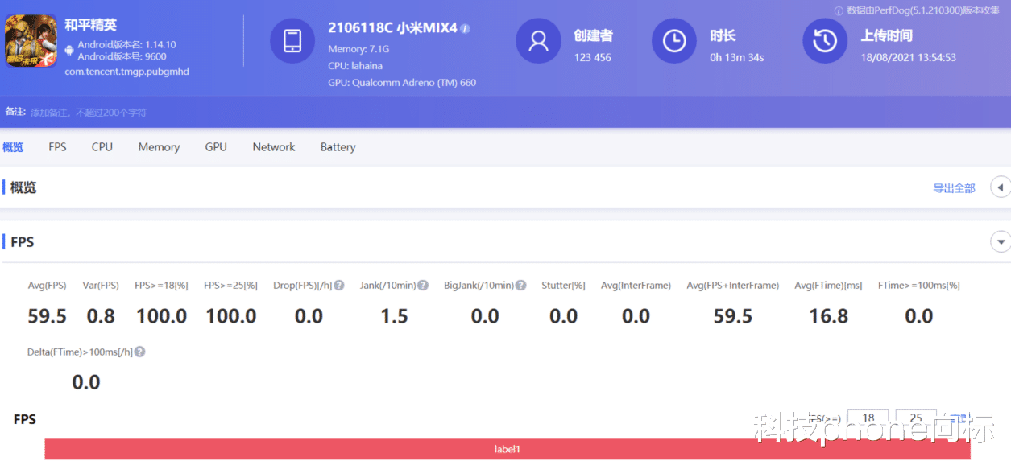
Task: Click the Jank value 1.5
Action: (394, 316)
